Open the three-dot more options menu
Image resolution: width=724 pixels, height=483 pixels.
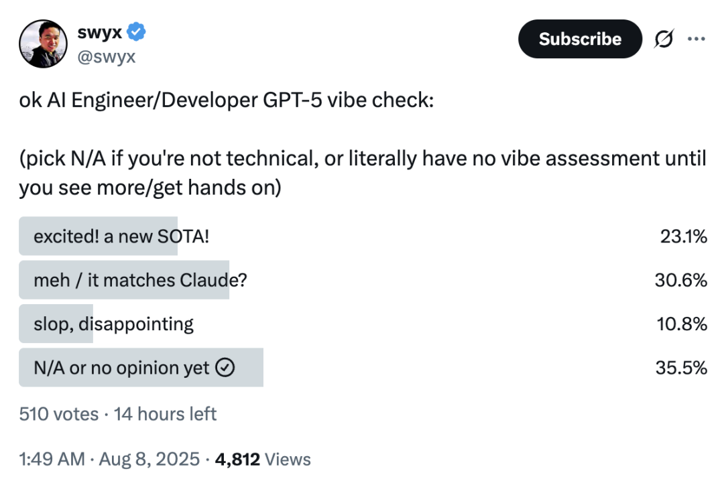click(x=697, y=39)
